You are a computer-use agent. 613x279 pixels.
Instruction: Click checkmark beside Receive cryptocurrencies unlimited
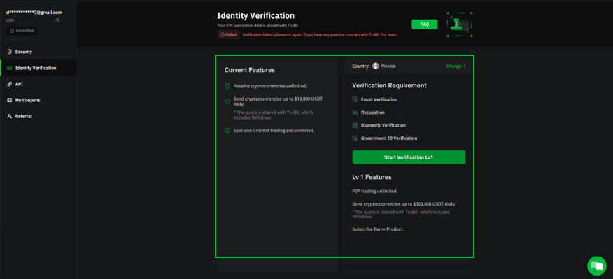(x=227, y=86)
